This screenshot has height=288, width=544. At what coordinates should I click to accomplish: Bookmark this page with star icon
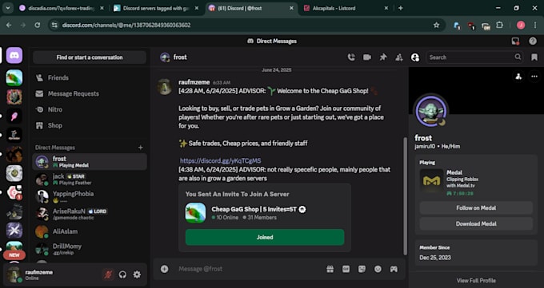pos(437,25)
